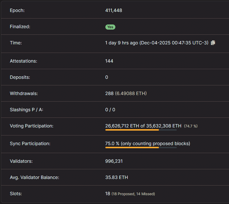Select the Avg. Validator Balance 35.83 ETH
The height and width of the screenshot is (204, 229).
(x=116, y=177)
